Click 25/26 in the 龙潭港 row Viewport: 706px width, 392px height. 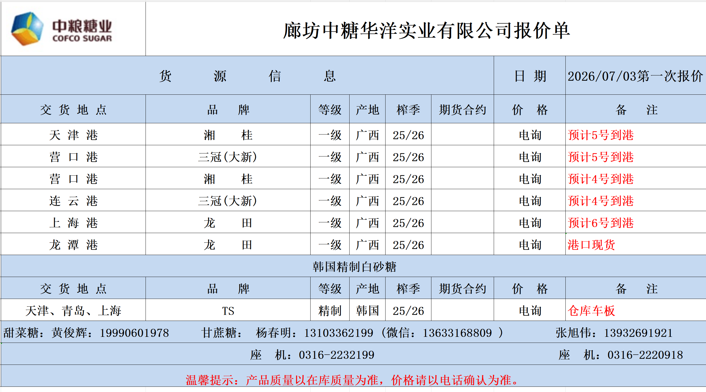(408, 245)
